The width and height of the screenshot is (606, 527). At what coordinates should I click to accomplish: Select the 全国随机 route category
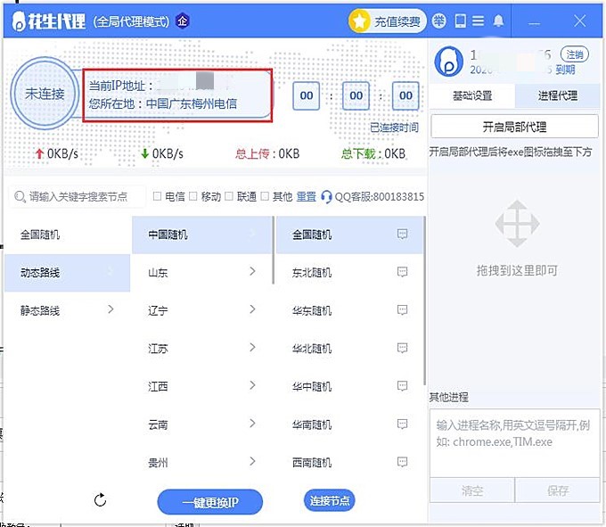(x=67, y=235)
